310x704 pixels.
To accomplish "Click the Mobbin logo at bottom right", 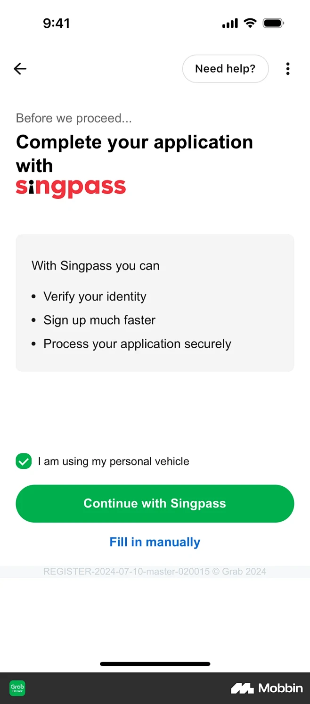I will point(267,688).
